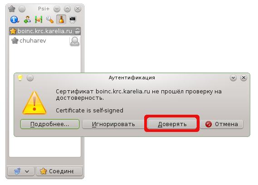Open the add contact icon
258x185 pixels.
27,19
